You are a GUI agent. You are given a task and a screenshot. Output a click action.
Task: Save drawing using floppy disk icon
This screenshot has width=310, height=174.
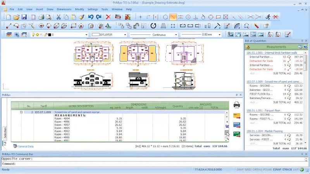click(x=24, y=17)
